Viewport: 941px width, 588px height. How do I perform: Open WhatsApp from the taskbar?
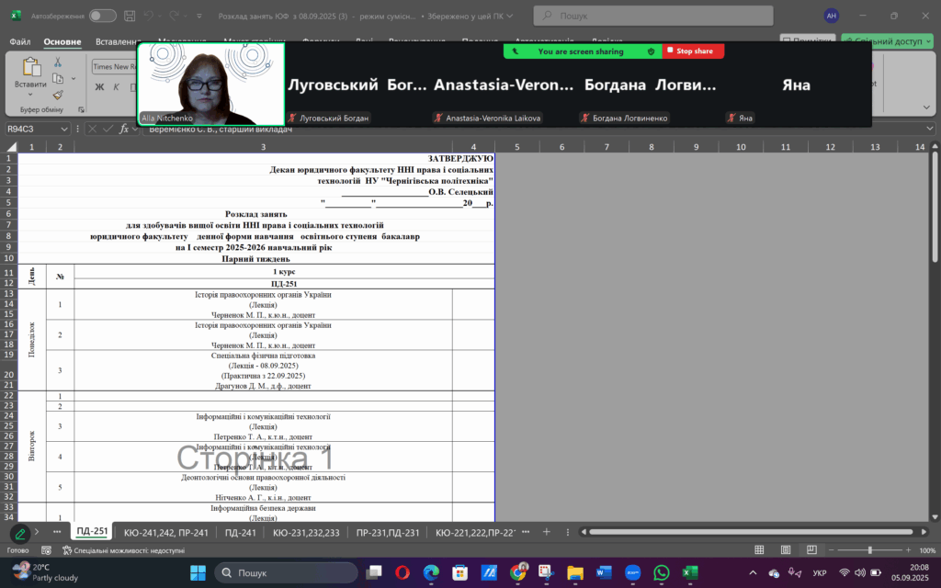662,573
